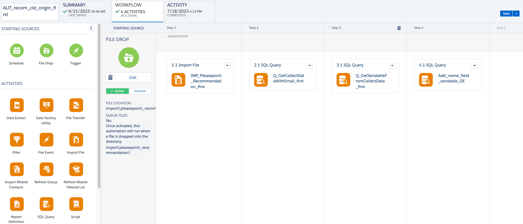Delete Step 3 using trash icon
The width and height of the screenshot is (523, 224).
(x=399, y=28)
